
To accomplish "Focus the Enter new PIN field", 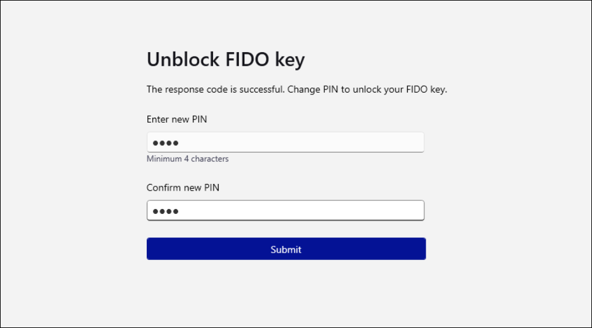I will pyautogui.click(x=285, y=143).
